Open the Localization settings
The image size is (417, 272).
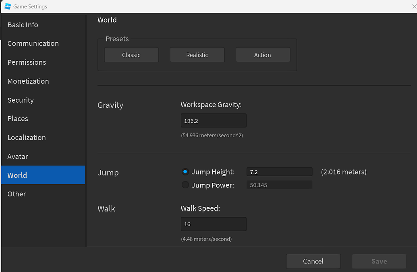point(26,138)
